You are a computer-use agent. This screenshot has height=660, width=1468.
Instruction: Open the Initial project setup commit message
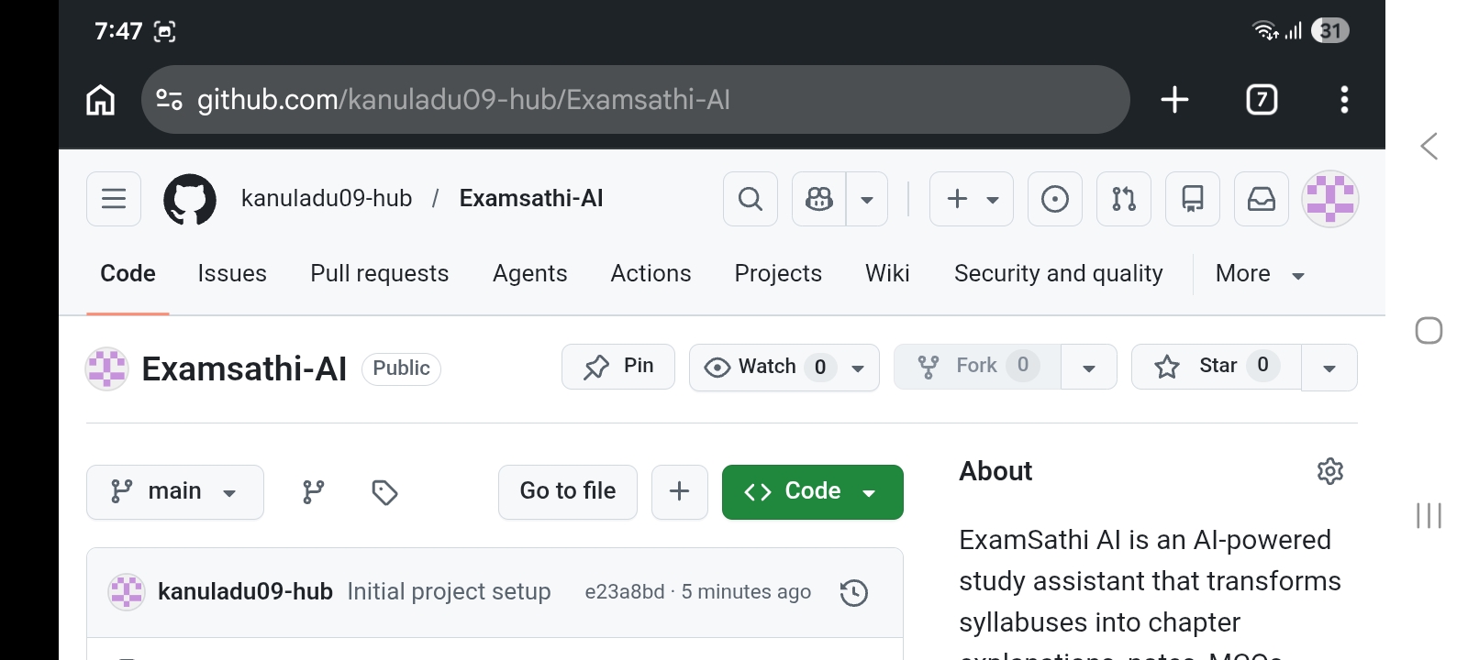(x=449, y=592)
